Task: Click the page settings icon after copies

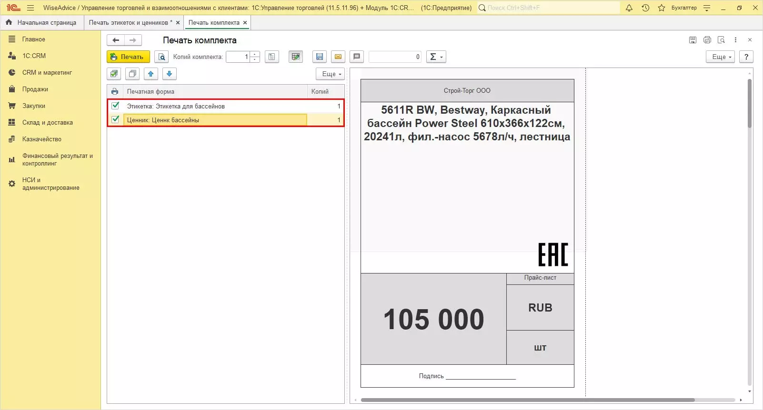Action: coord(271,57)
